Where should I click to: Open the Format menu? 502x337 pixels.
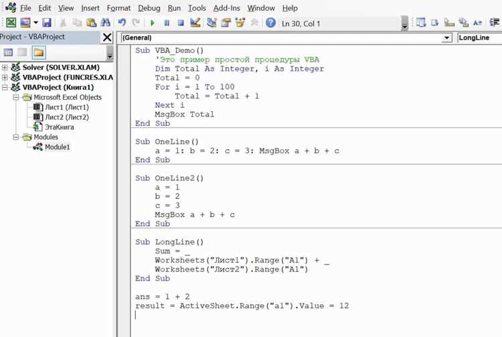(x=118, y=8)
